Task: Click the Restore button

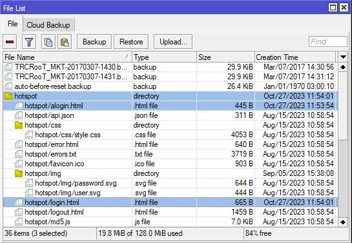Action: tap(131, 42)
